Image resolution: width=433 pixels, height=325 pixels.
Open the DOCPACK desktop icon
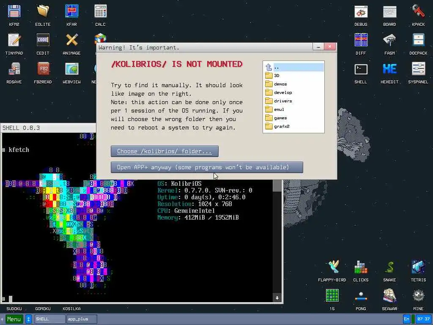point(418,40)
